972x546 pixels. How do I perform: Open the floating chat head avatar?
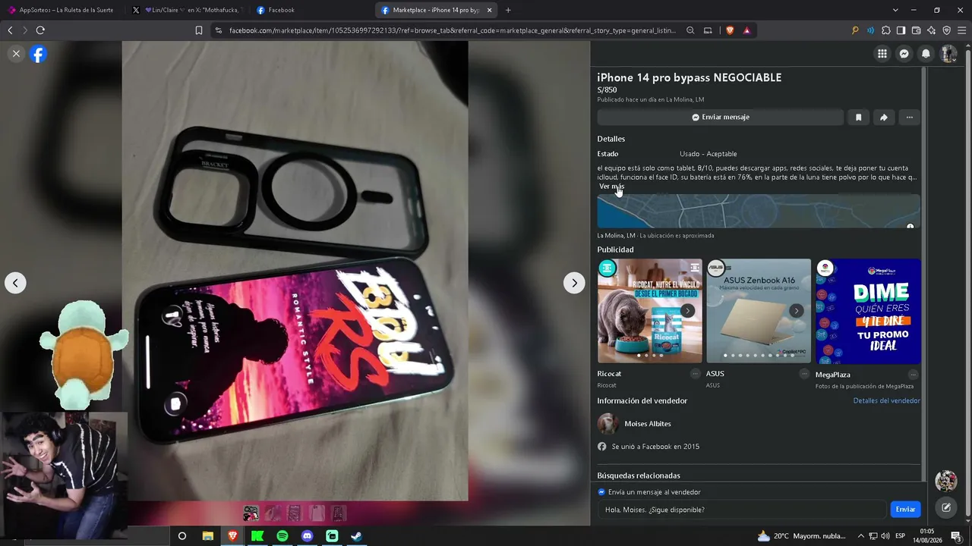(946, 481)
